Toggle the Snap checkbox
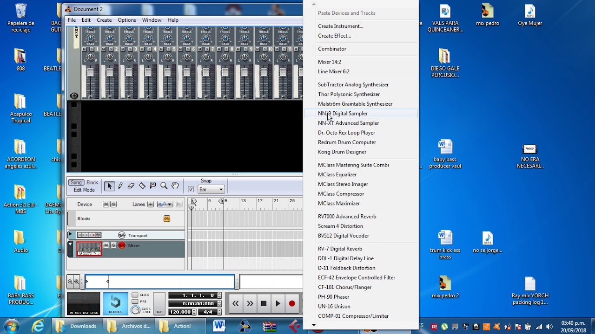Image resolution: width=595 pixels, height=334 pixels. (191, 189)
